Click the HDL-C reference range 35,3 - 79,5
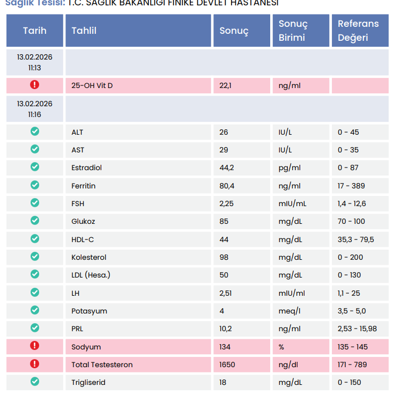Screen dimensions: 401x401 pyautogui.click(x=356, y=239)
